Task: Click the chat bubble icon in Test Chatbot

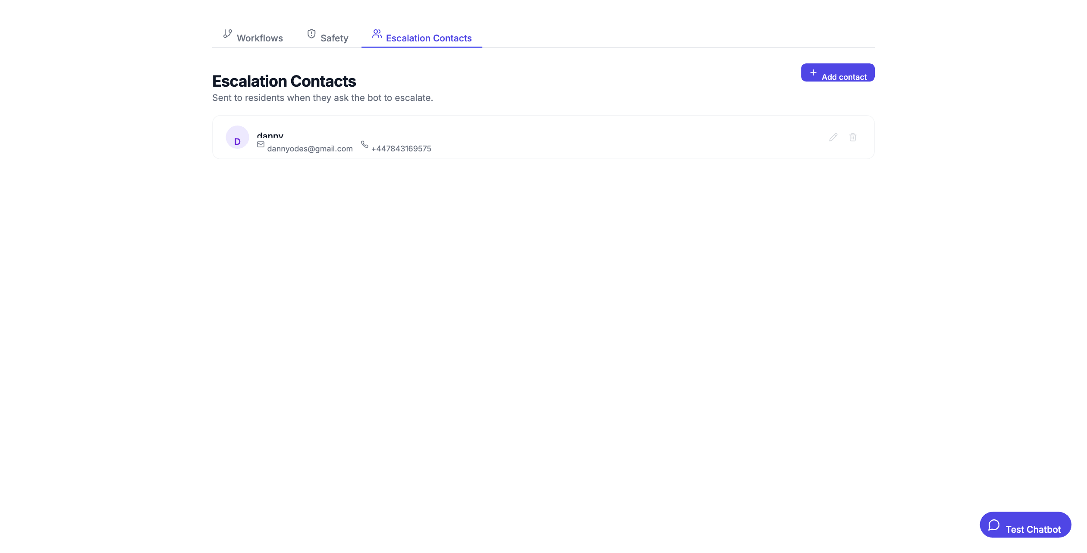Action: click(x=994, y=525)
